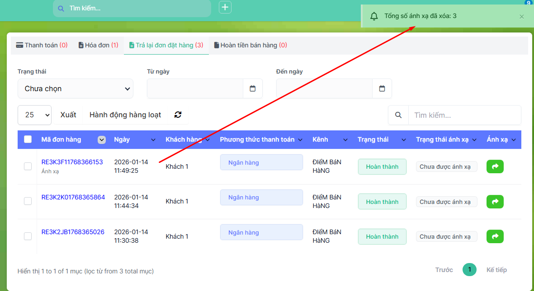This screenshot has width=534, height=291.
Task: Click green mapping arrow for order RE3K2K01768365864
Action: (x=495, y=202)
